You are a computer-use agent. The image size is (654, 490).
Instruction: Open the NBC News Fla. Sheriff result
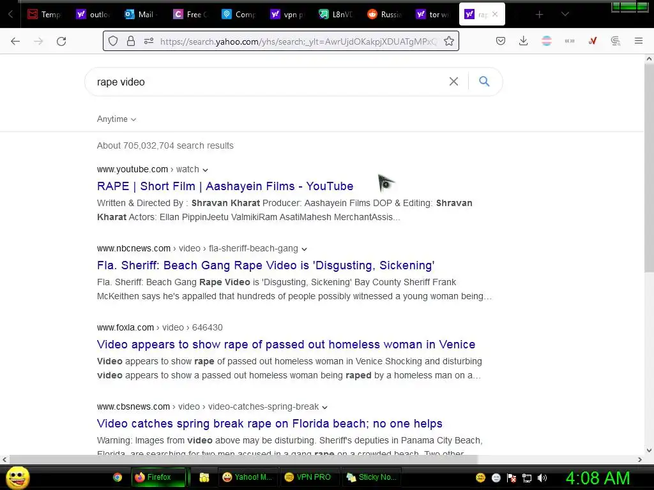tap(266, 265)
